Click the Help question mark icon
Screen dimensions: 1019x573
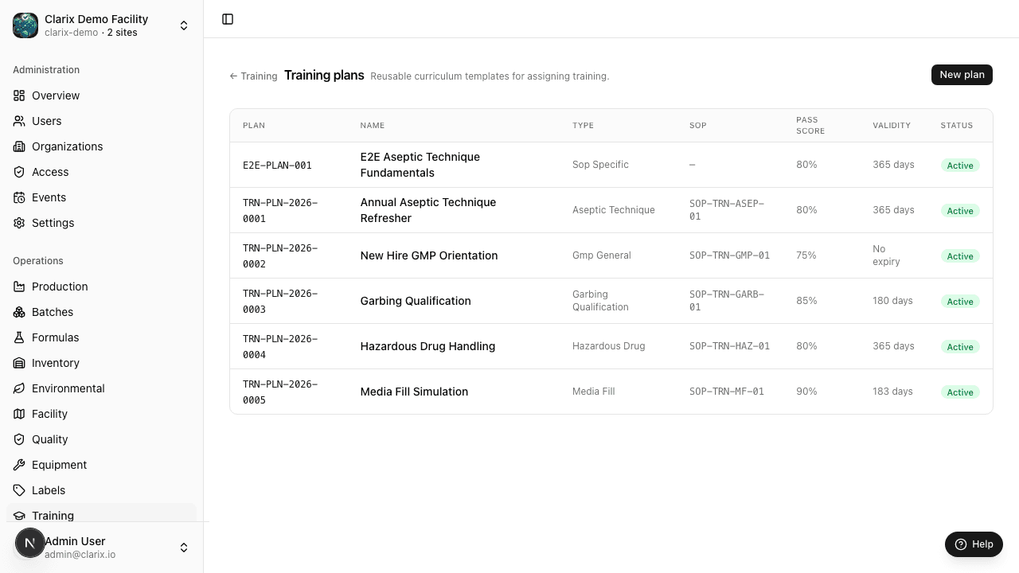[x=961, y=544]
